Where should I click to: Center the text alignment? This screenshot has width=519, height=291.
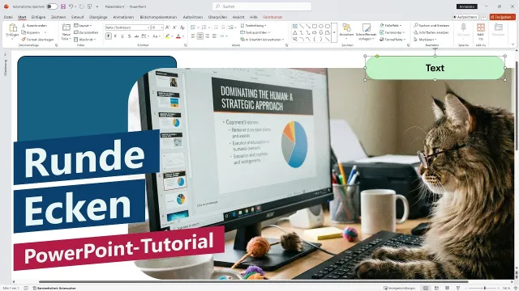200,36
